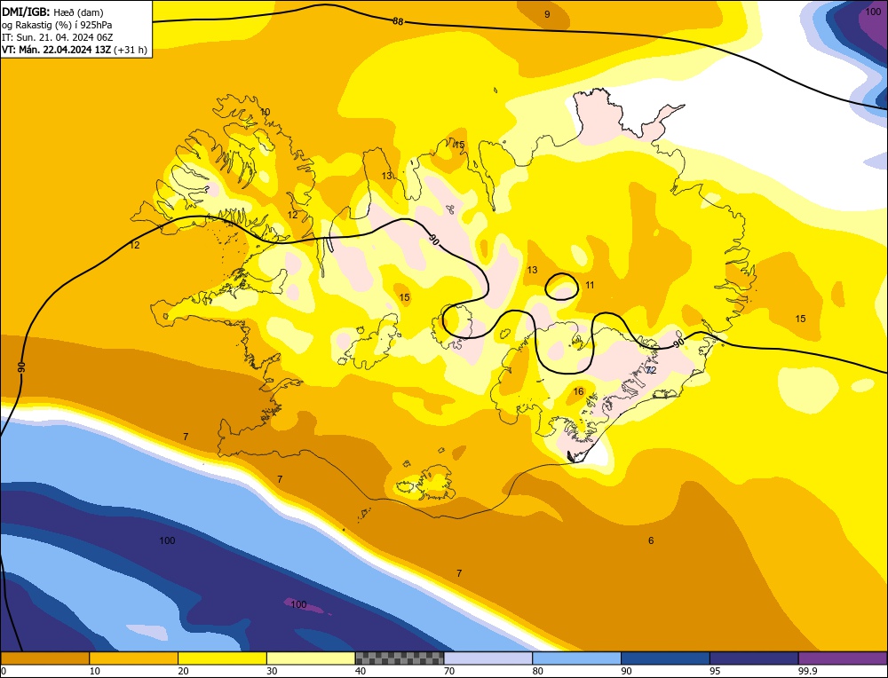888x678 pixels.
Task: Click the legend tick label '95'
Action: coord(715,671)
